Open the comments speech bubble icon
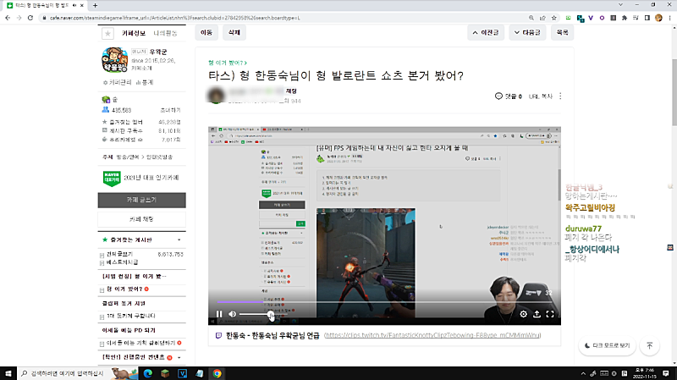This screenshot has width=677, height=380. click(498, 97)
